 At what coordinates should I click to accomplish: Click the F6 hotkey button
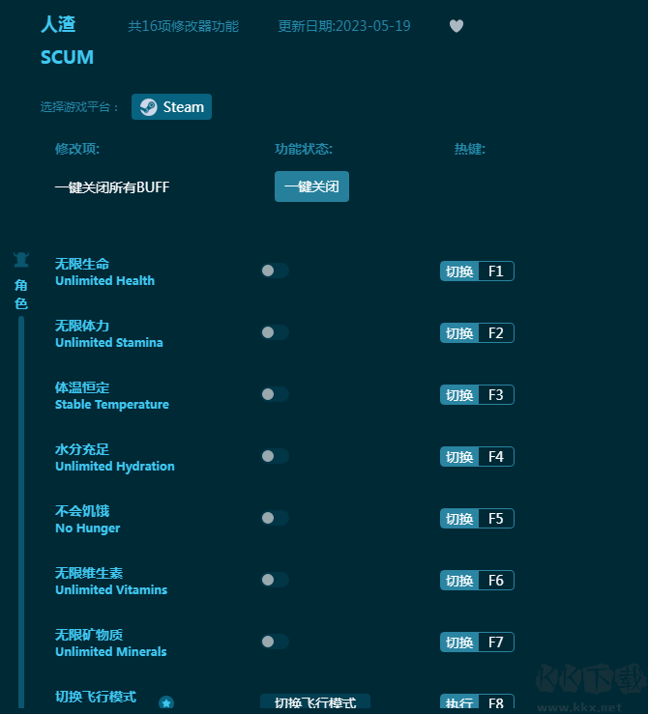coord(477,580)
